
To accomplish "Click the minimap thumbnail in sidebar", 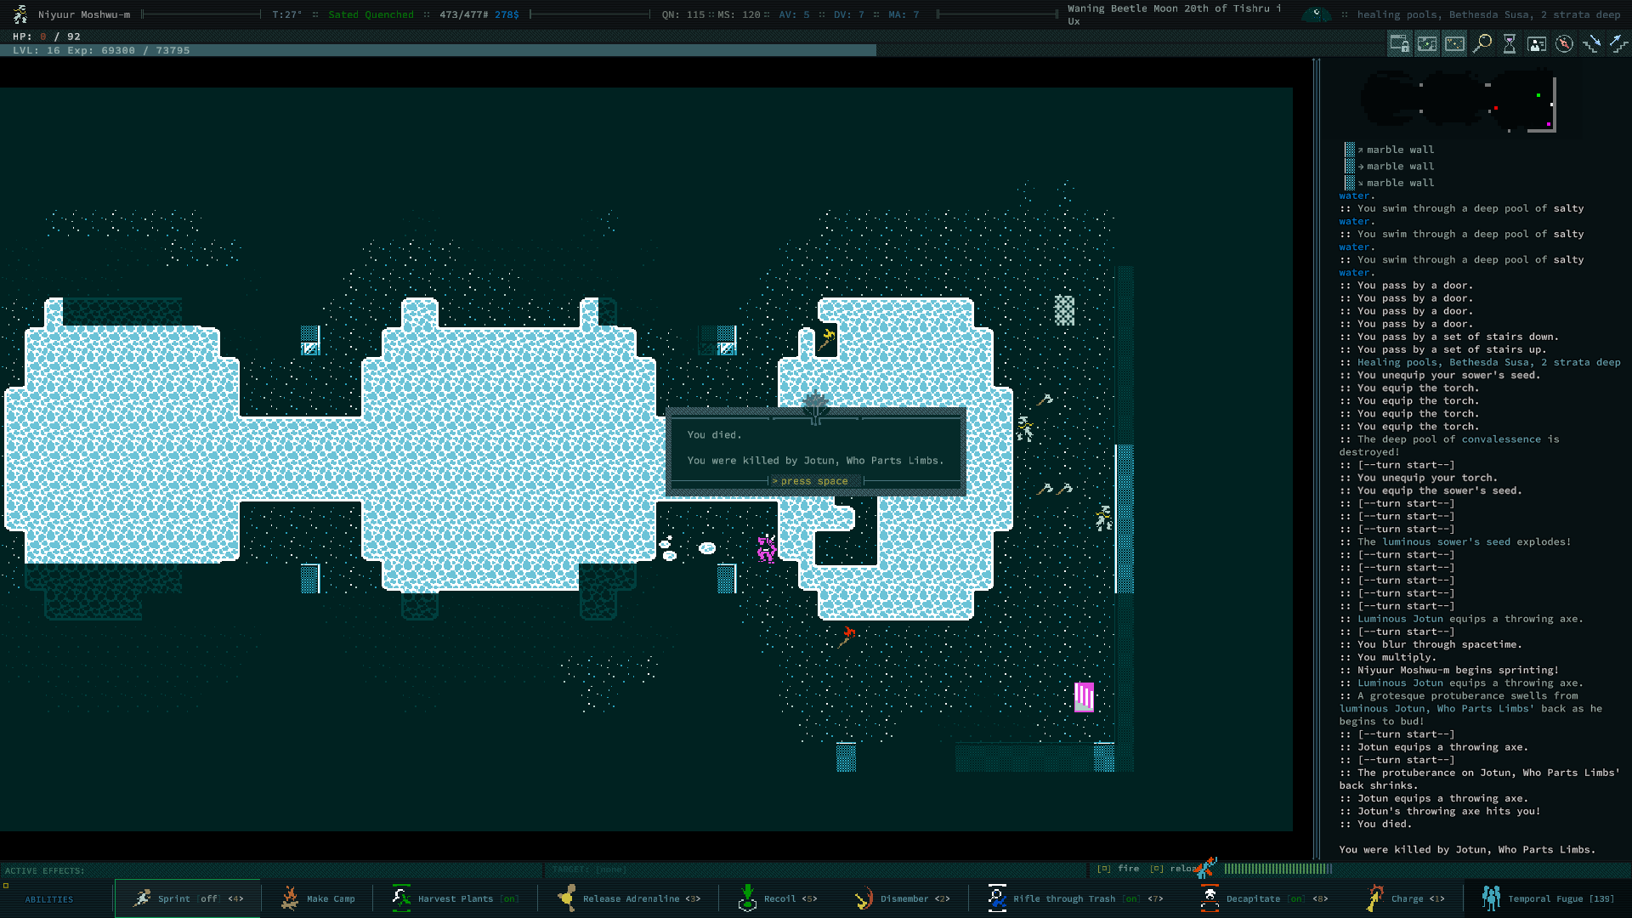I will tap(1459, 102).
